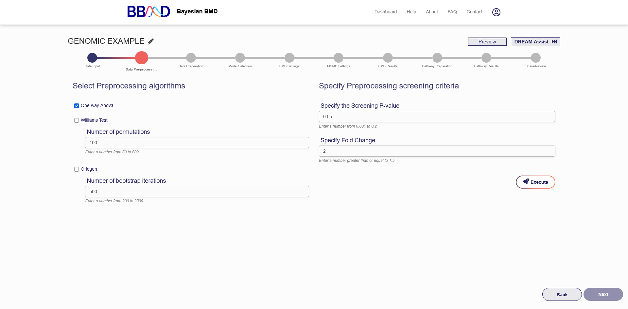Click the Help navigation link
Viewport: 628px width, 309px height.
[x=411, y=12]
